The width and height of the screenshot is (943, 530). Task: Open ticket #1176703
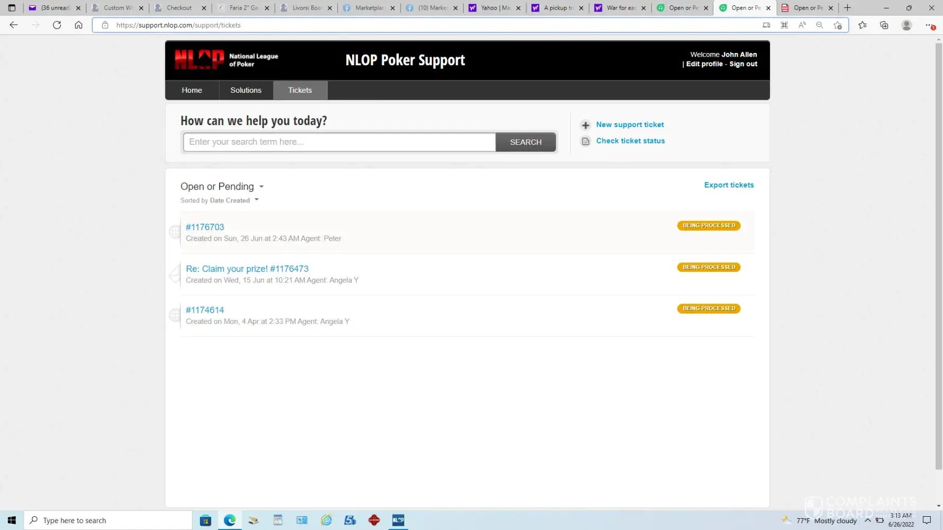[x=205, y=227]
